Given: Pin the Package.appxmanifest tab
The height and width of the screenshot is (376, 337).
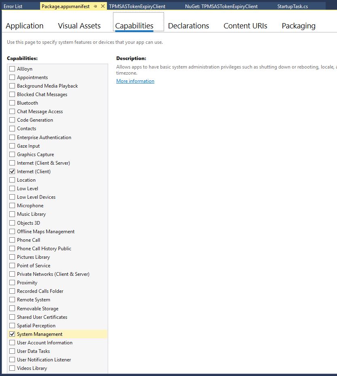Looking at the screenshot, I should tap(96, 6).
